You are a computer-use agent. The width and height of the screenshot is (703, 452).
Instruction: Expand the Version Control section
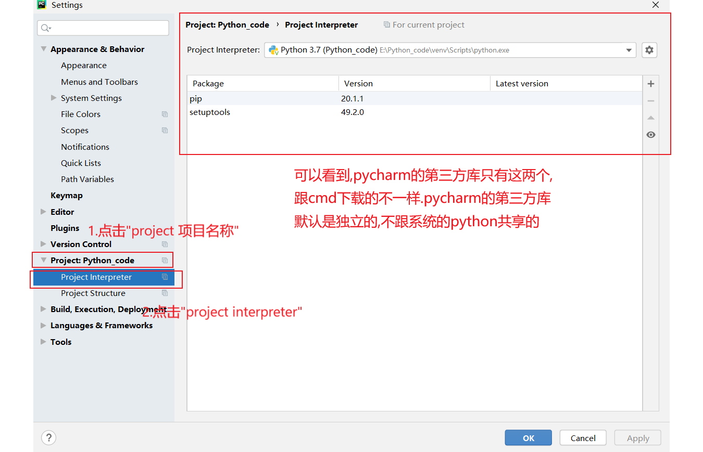[43, 244]
